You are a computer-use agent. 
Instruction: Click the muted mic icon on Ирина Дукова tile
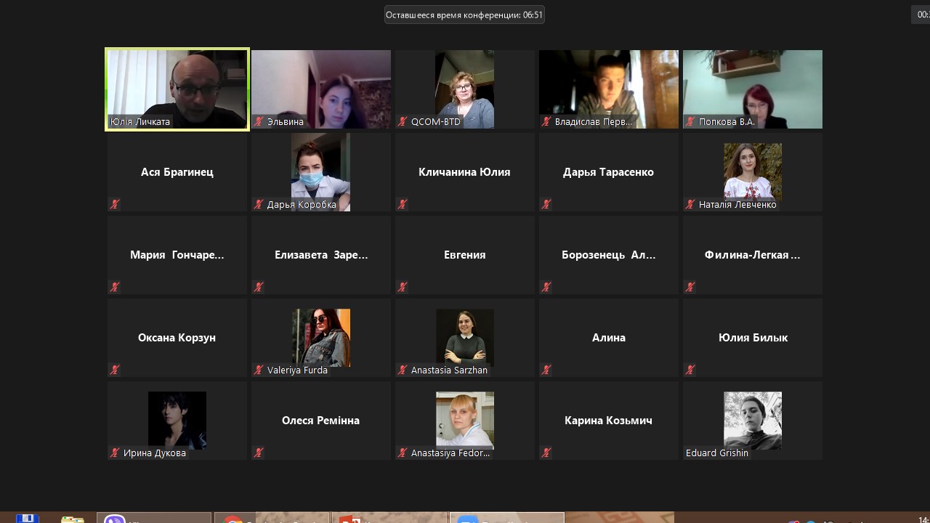[x=115, y=453]
